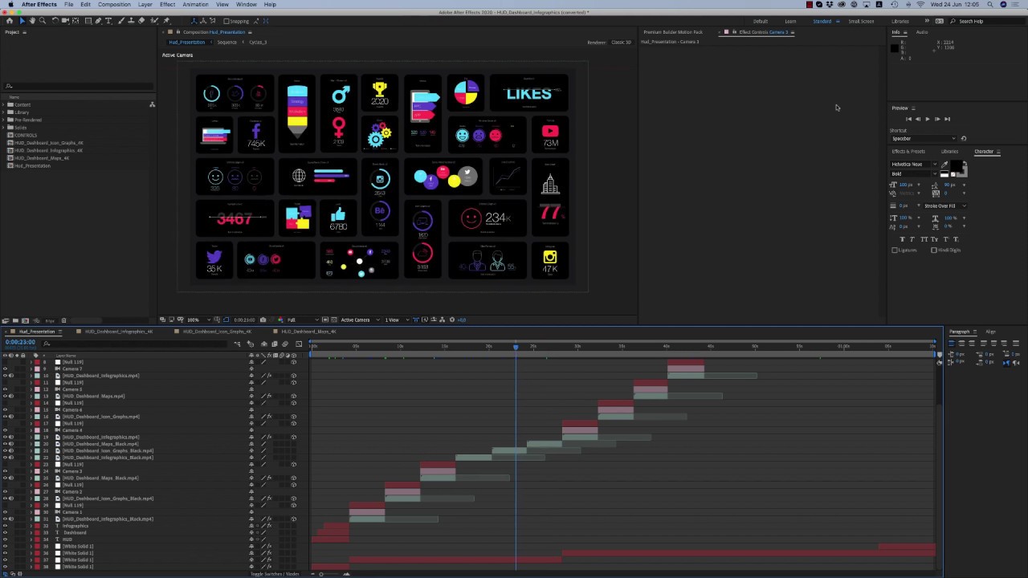Click the Faux Italic style button

(x=912, y=239)
